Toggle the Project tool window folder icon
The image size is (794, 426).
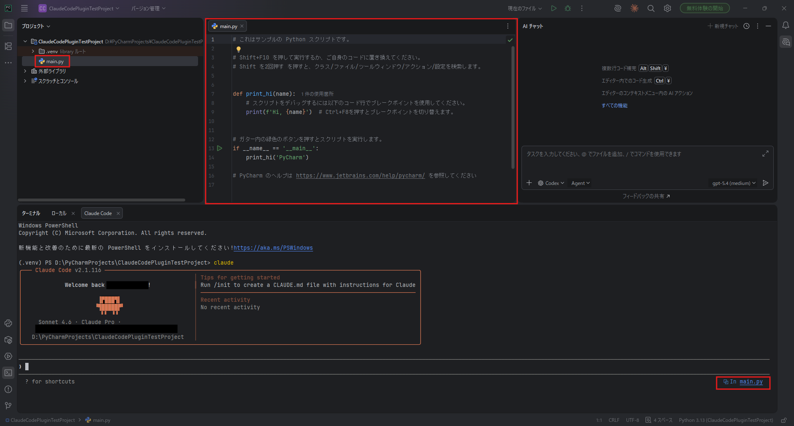pos(8,26)
